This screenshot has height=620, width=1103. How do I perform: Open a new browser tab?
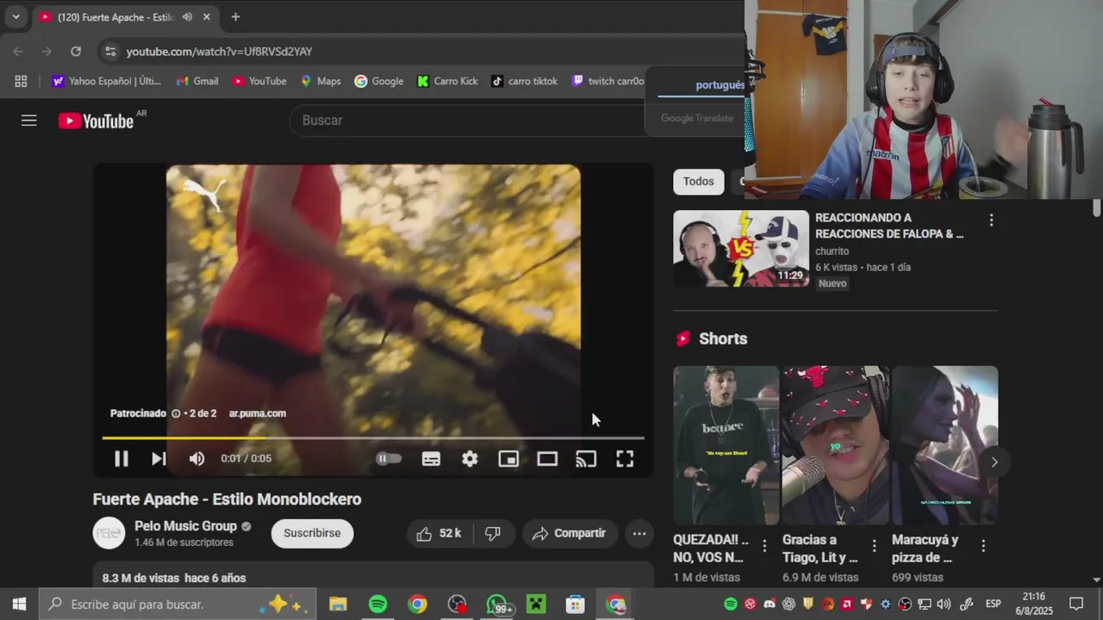[235, 17]
